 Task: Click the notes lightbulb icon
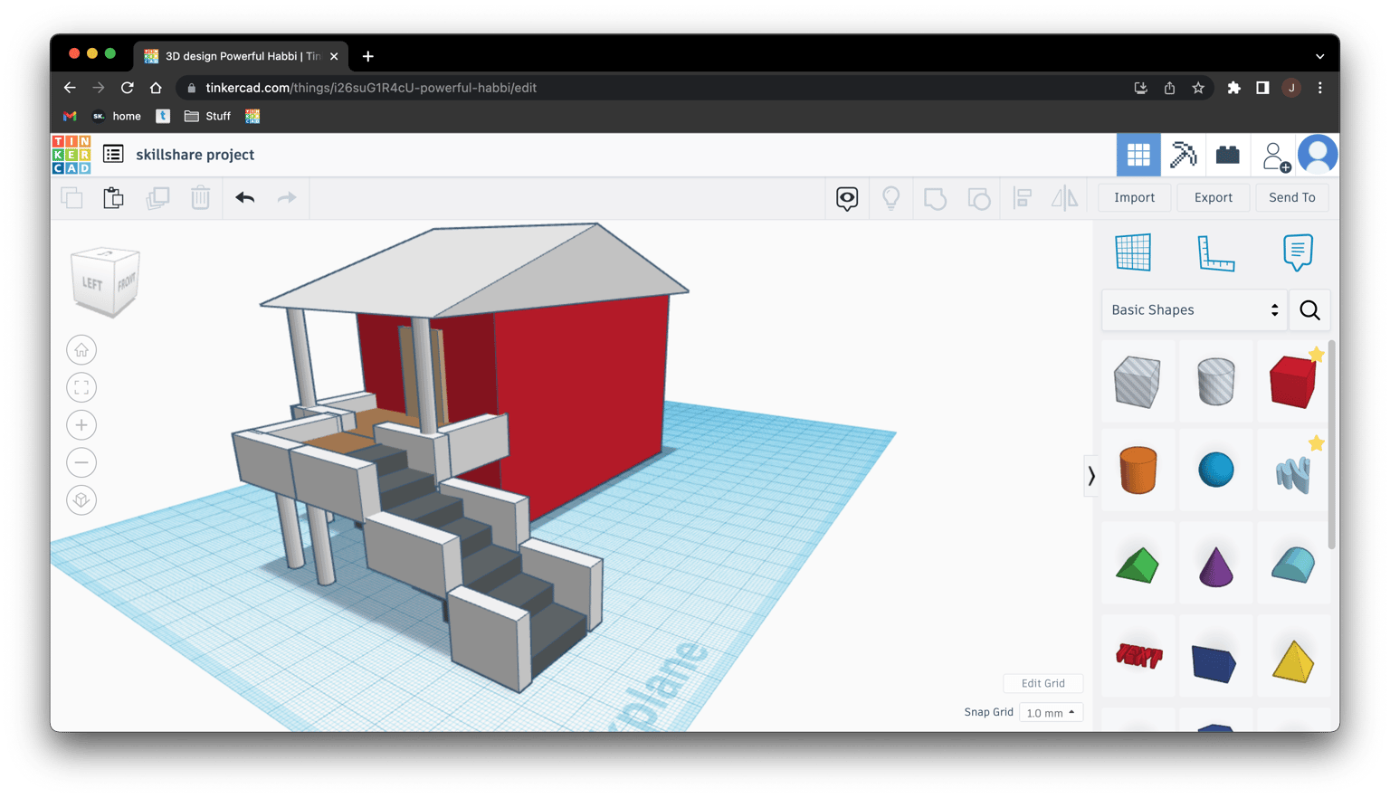[891, 198]
